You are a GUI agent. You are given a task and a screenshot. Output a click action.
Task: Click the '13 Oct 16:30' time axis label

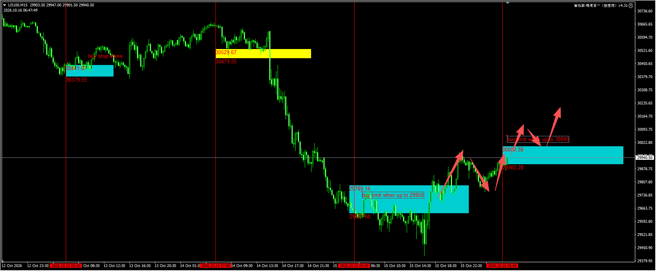tap(140, 266)
